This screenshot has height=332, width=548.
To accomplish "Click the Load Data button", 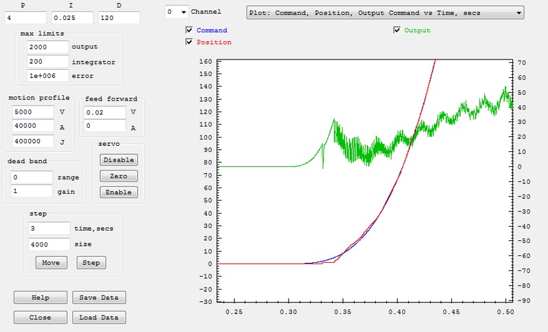I will [x=99, y=318].
